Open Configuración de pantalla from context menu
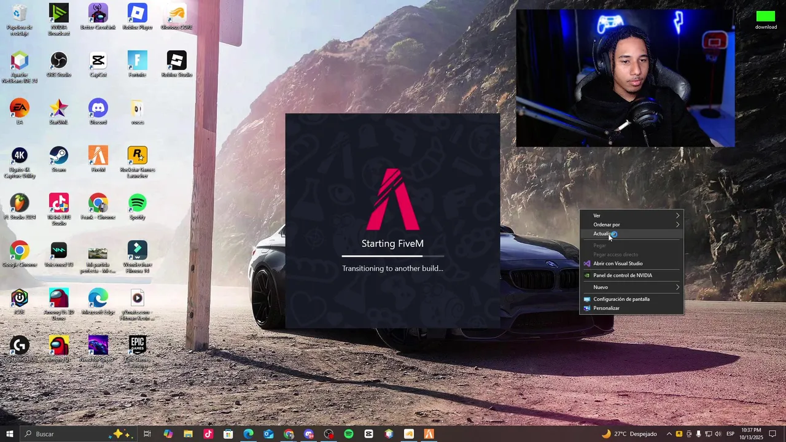This screenshot has height=442, width=786. pyautogui.click(x=632, y=299)
